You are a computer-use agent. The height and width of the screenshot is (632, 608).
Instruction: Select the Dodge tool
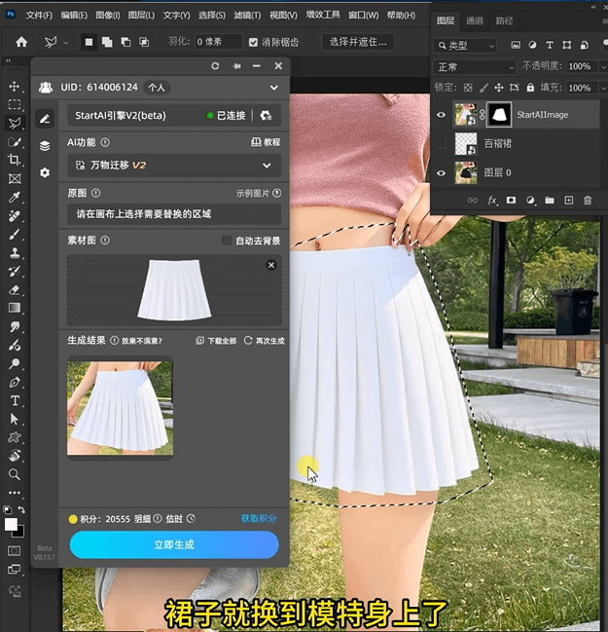15,363
